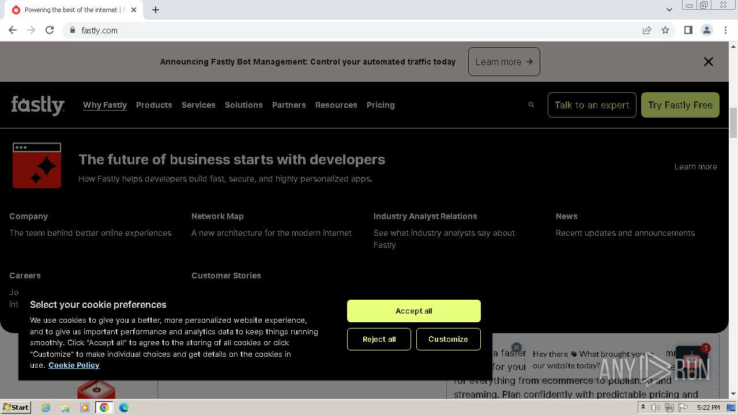The width and height of the screenshot is (738, 415).
Task: Open the network status tray icon
Action: [x=669, y=408]
